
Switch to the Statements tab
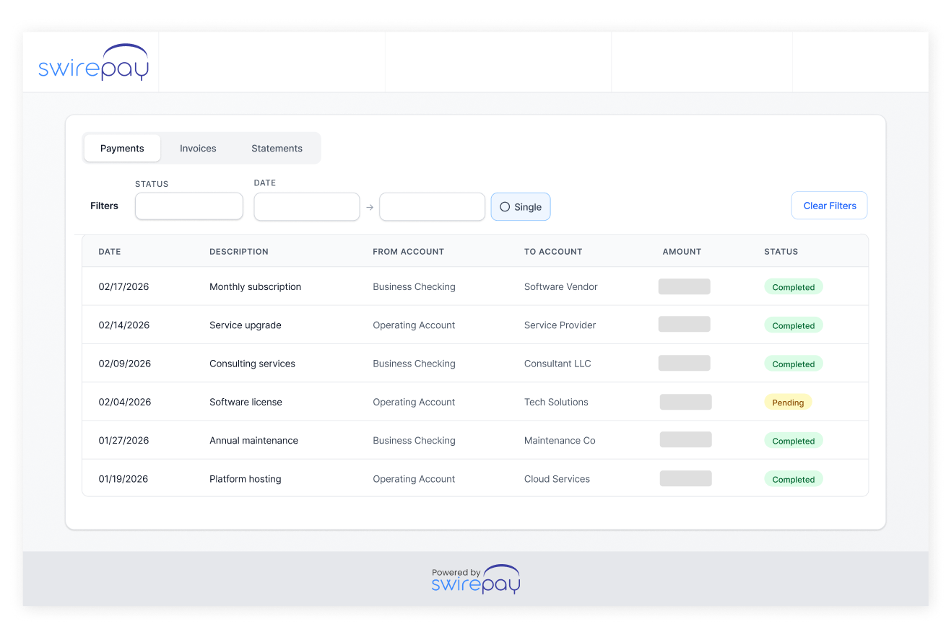pyautogui.click(x=277, y=149)
